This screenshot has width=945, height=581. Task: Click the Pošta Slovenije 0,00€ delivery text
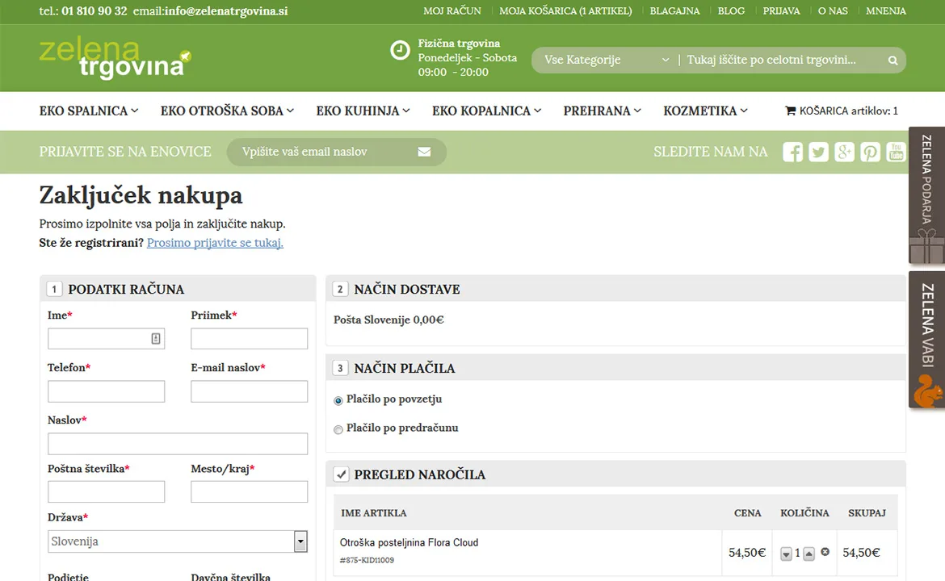click(x=388, y=320)
